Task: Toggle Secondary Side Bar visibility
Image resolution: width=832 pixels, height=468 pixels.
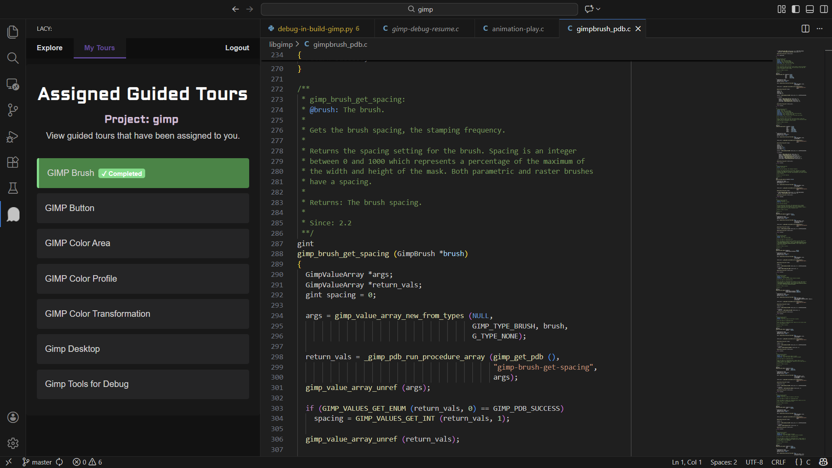Action: click(x=824, y=9)
